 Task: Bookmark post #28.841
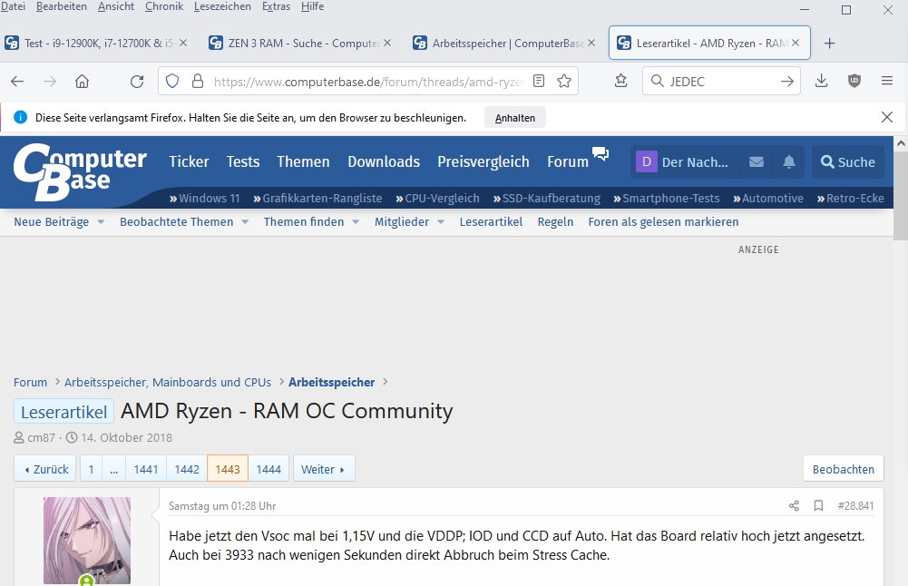pyautogui.click(x=818, y=505)
